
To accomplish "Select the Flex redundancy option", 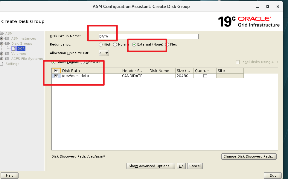I will tap(167, 44).
